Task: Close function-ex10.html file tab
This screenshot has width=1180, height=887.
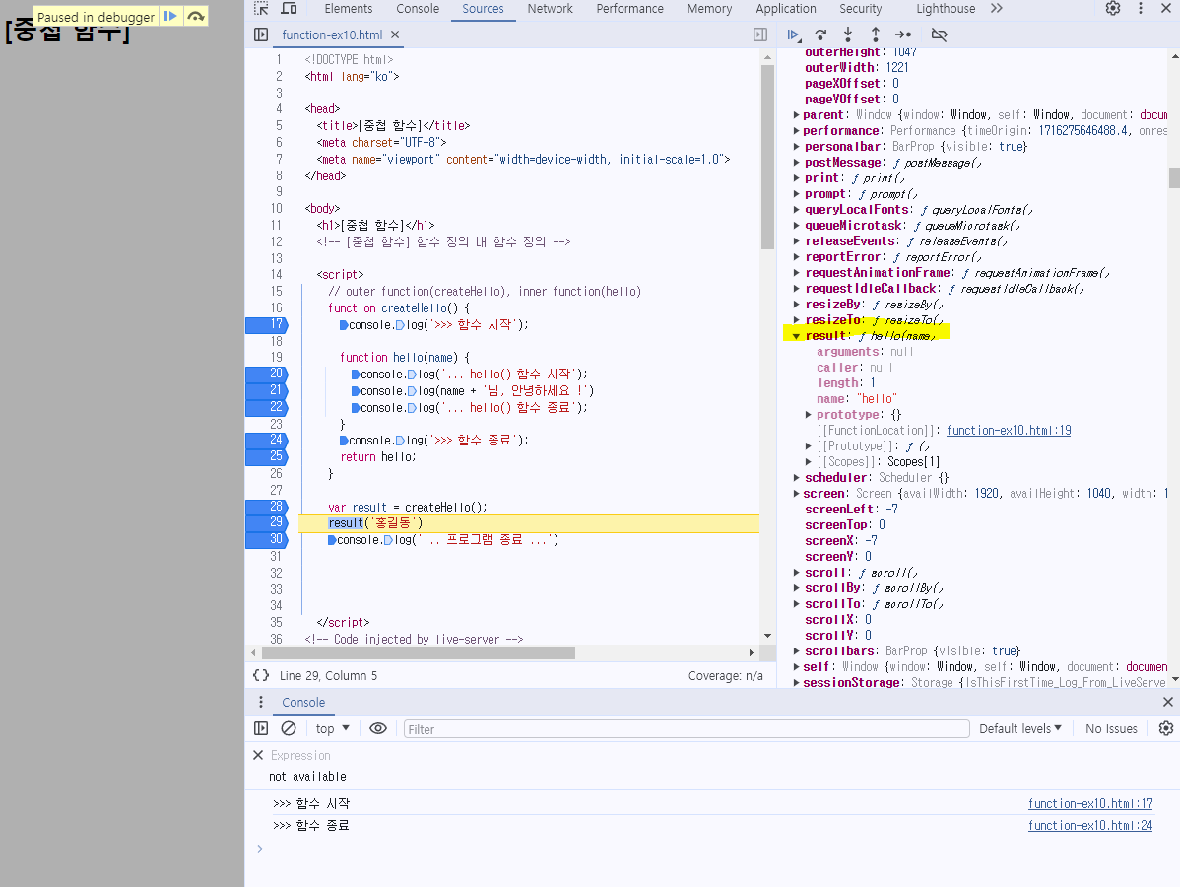Action: (395, 34)
